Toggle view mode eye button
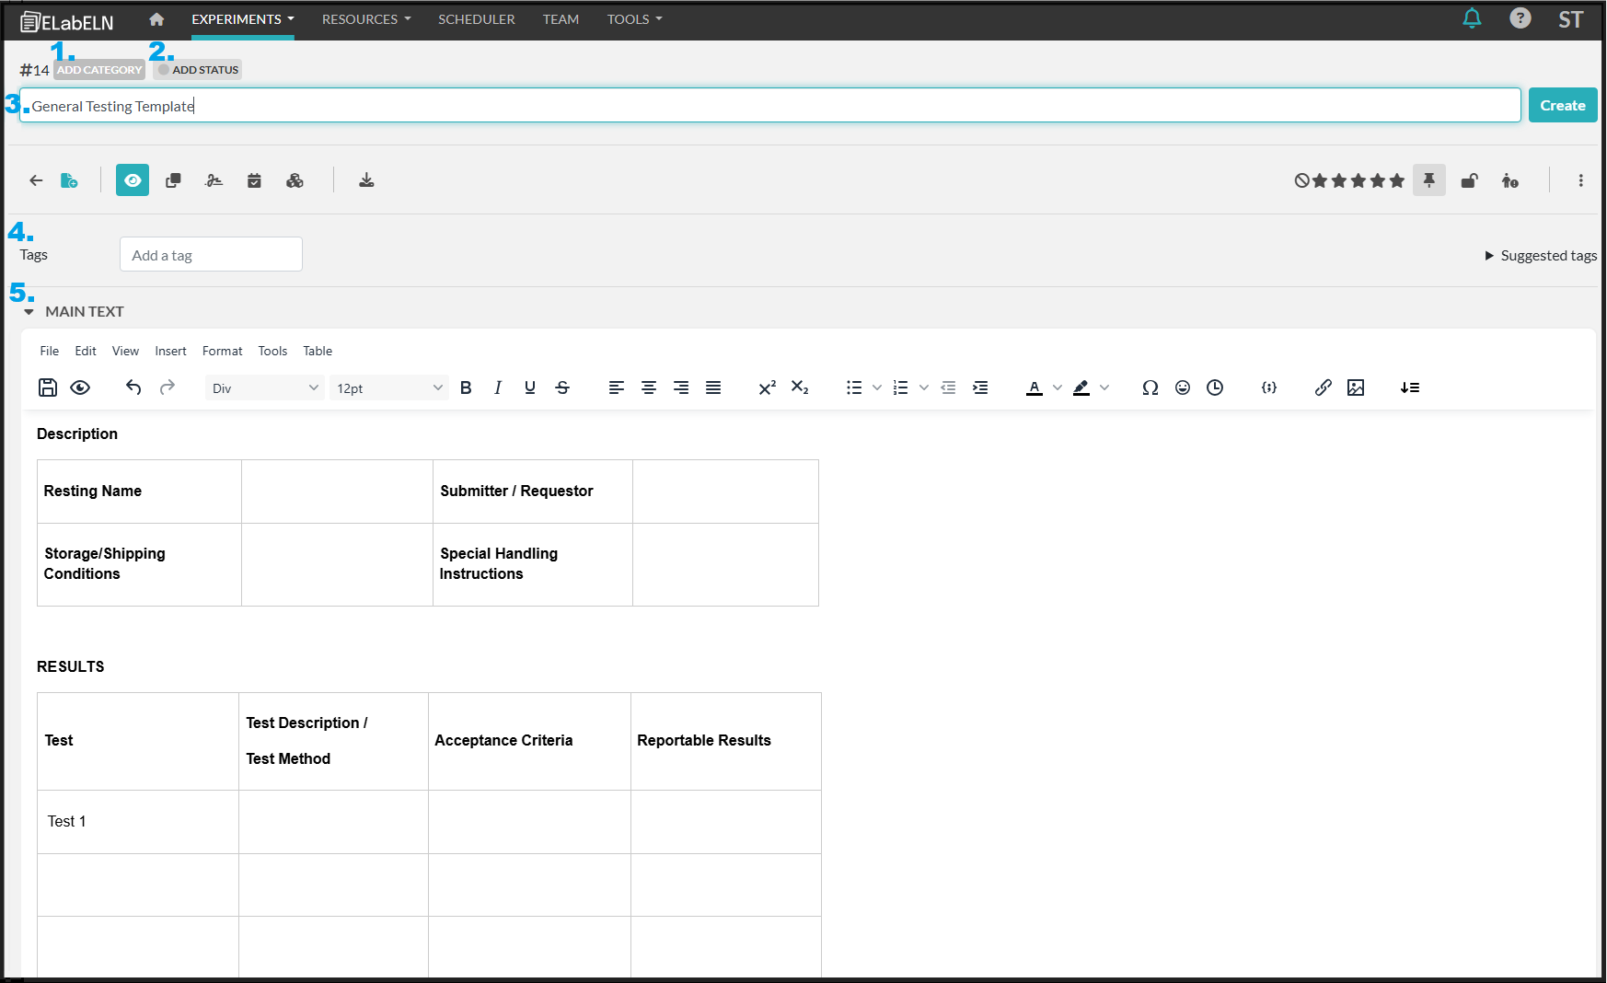This screenshot has width=1607, height=983. (x=133, y=180)
